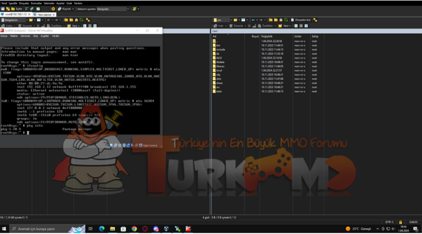Open the remote Özellikler button
Image resolution: width=422 pixels, height=234 pixels.
pos(268,26)
